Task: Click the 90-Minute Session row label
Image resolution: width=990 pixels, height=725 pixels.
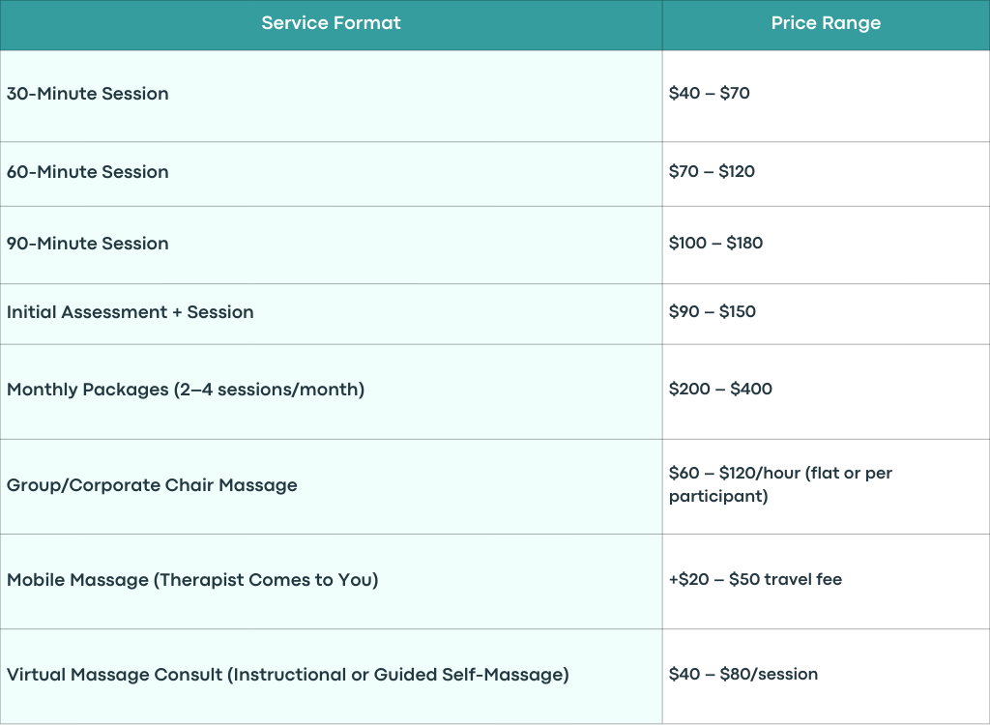Action: click(88, 244)
